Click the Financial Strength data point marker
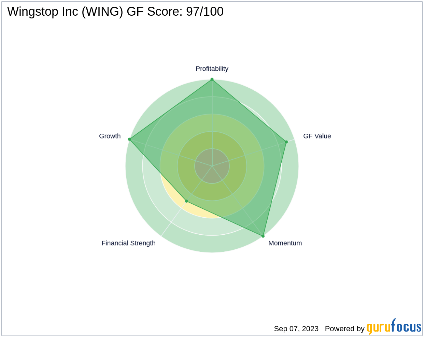 click(186, 201)
